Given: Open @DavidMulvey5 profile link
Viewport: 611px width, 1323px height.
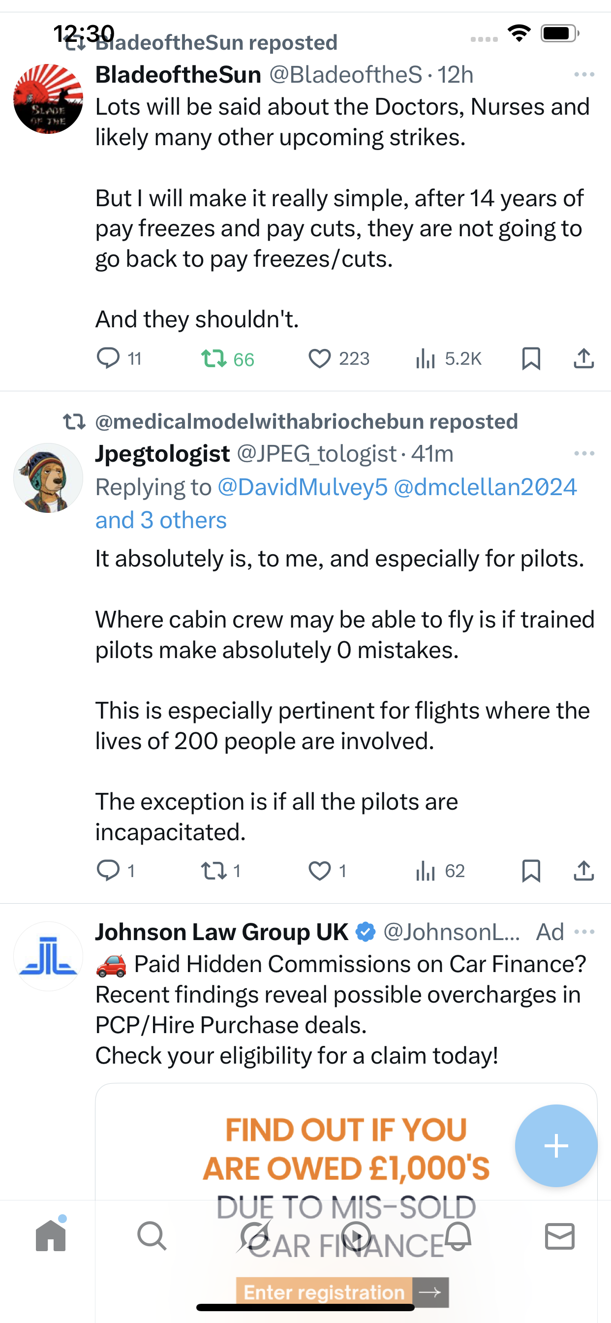Looking at the screenshot, I should (x=303, y=487).
